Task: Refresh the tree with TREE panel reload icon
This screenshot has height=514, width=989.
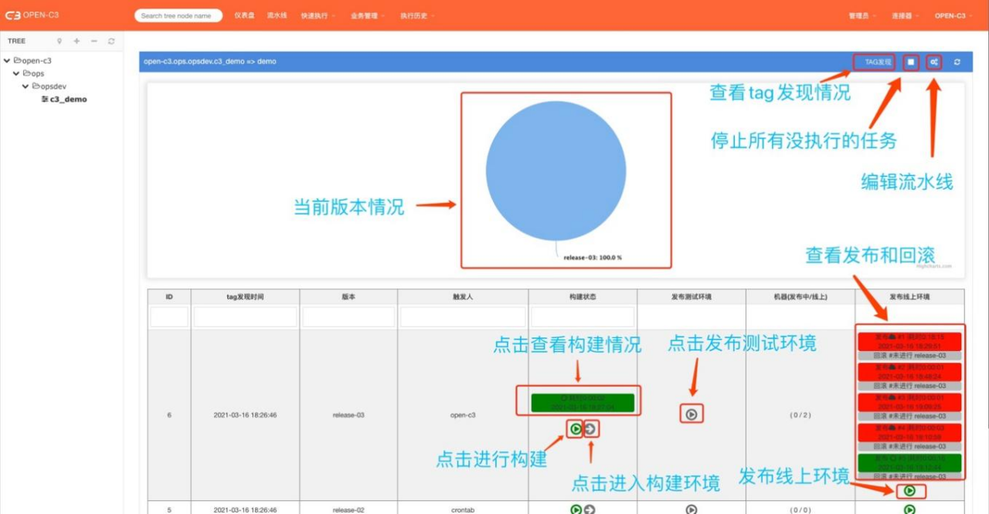Action: pos(111,41)
